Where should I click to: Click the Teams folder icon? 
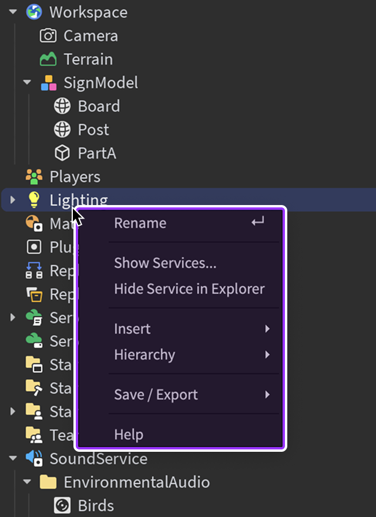[34, 435]
